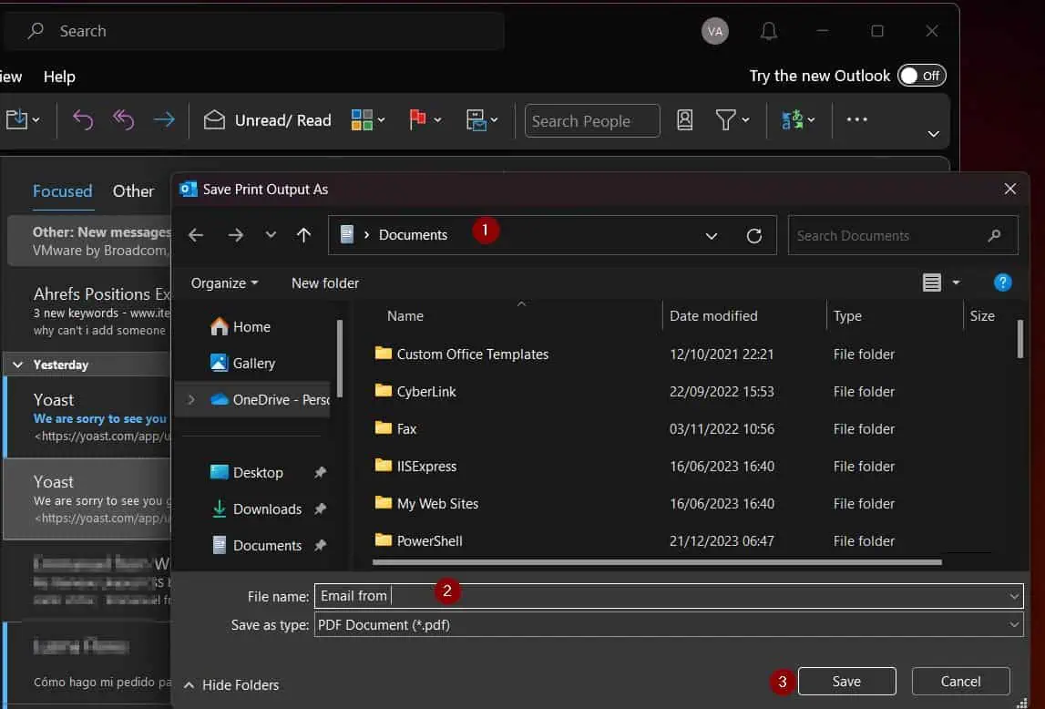This screenshot has height=709, width=1045.
Task: Select Documents in the navigation pane
Action: point(257,545)
